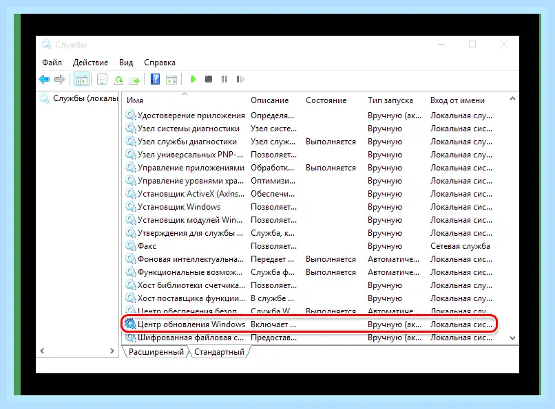The height and width of the screenshot is (409, 555).
Task: Click the gear icon beside Установщик Windows
Action: point(131,207)
